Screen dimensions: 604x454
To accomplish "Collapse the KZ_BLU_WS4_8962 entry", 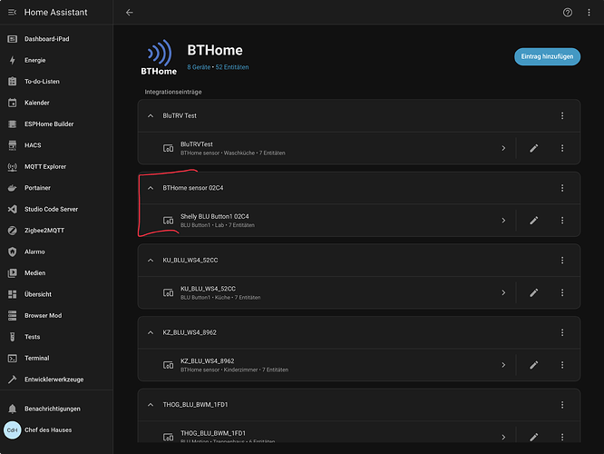I will pyautogui.click(x=151, y=332).
